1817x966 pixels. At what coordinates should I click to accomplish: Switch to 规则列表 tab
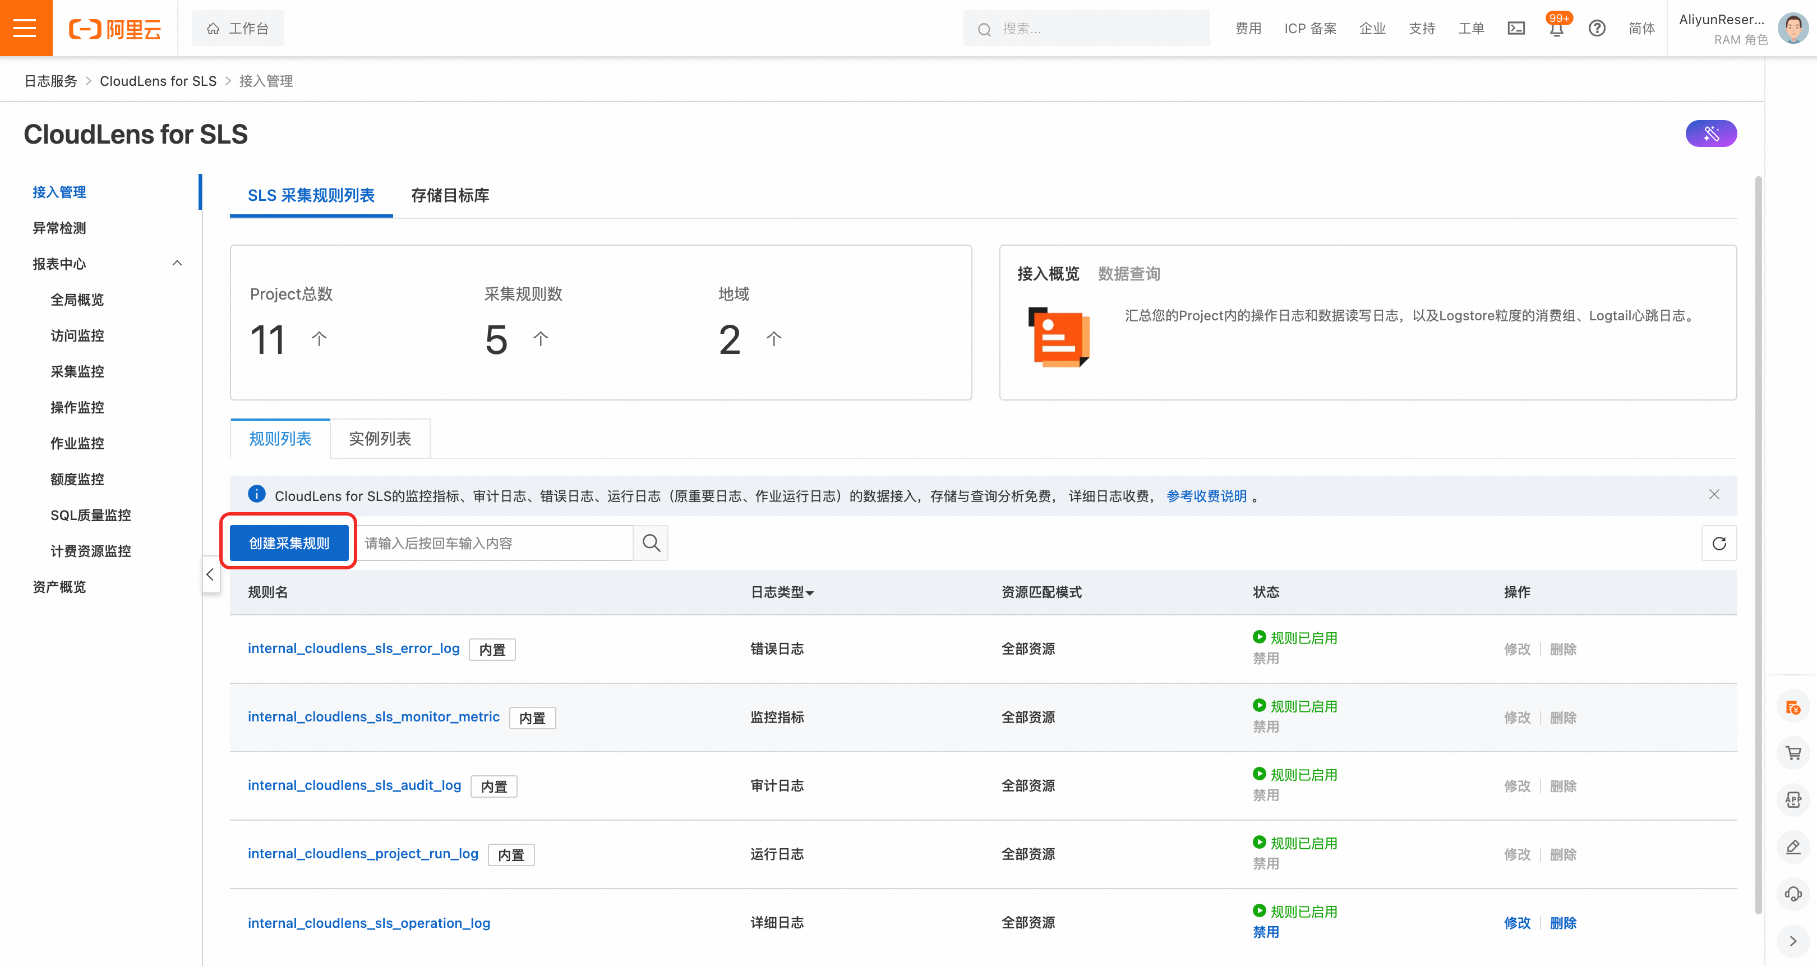pos(280,439)
